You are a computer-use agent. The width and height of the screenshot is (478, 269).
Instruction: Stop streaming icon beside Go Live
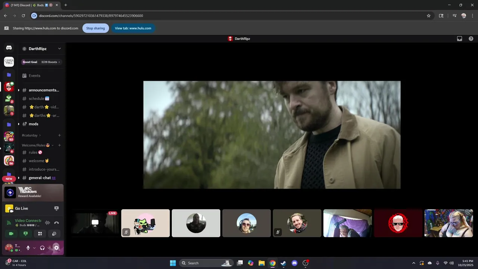tap(56, 208)
